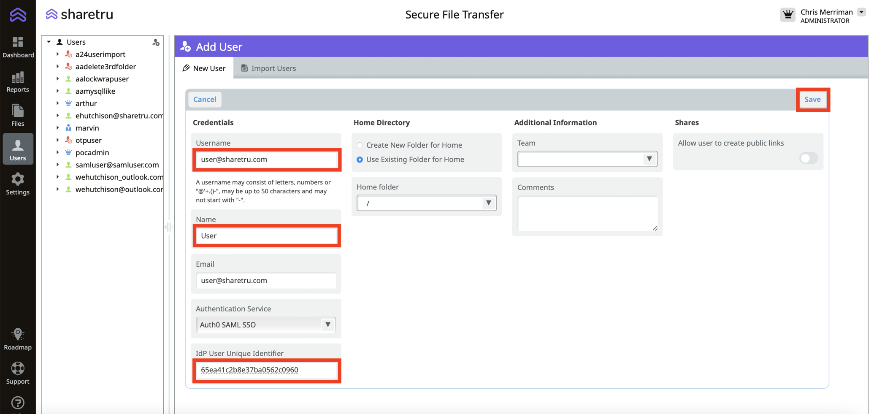Click the administrator crown icon
The image size is (871, 414).
pyautogui.click(x=787, y=15)
